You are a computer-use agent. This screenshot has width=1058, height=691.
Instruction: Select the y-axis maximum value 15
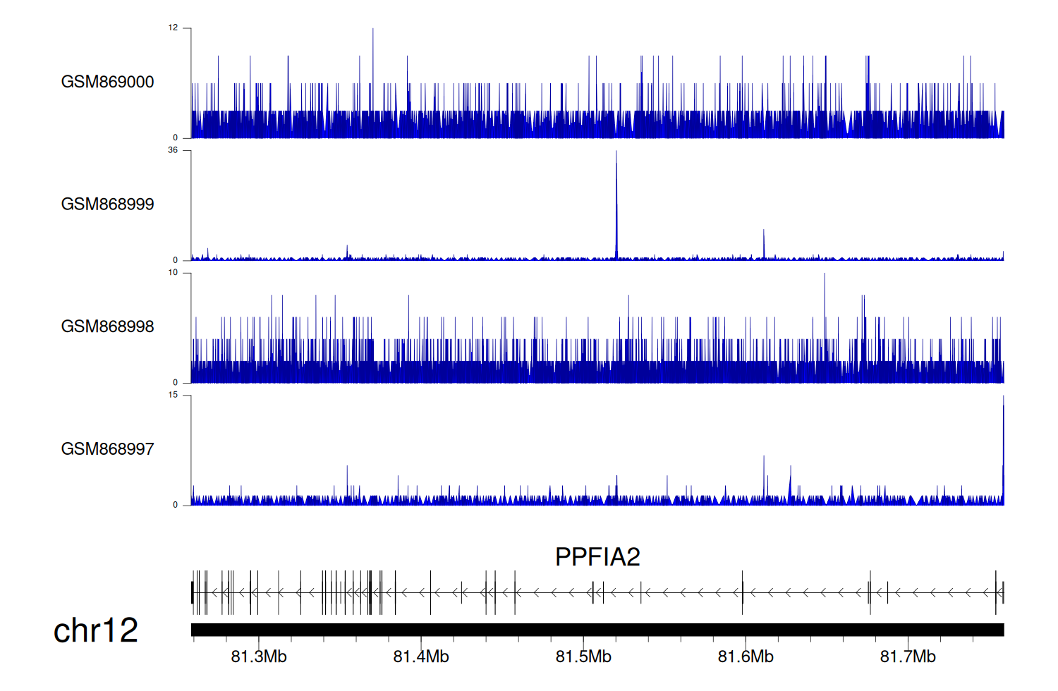click(173, 395)
